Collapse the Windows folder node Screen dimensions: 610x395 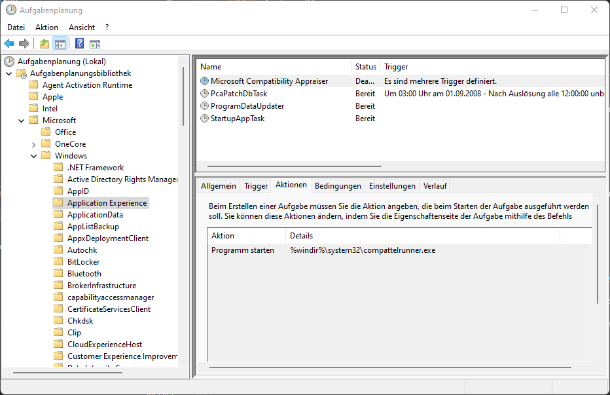34,156
